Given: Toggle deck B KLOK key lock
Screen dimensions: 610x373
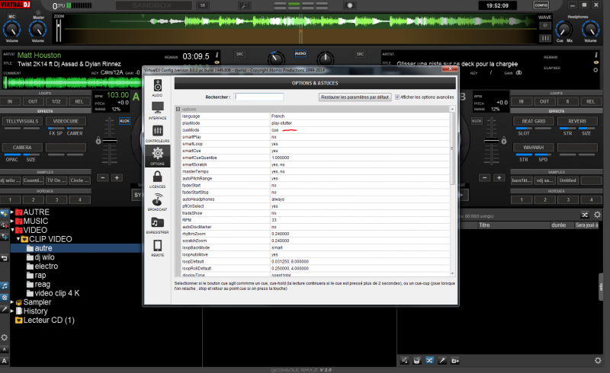Looking at the screenshot, I should click(477, 121).
